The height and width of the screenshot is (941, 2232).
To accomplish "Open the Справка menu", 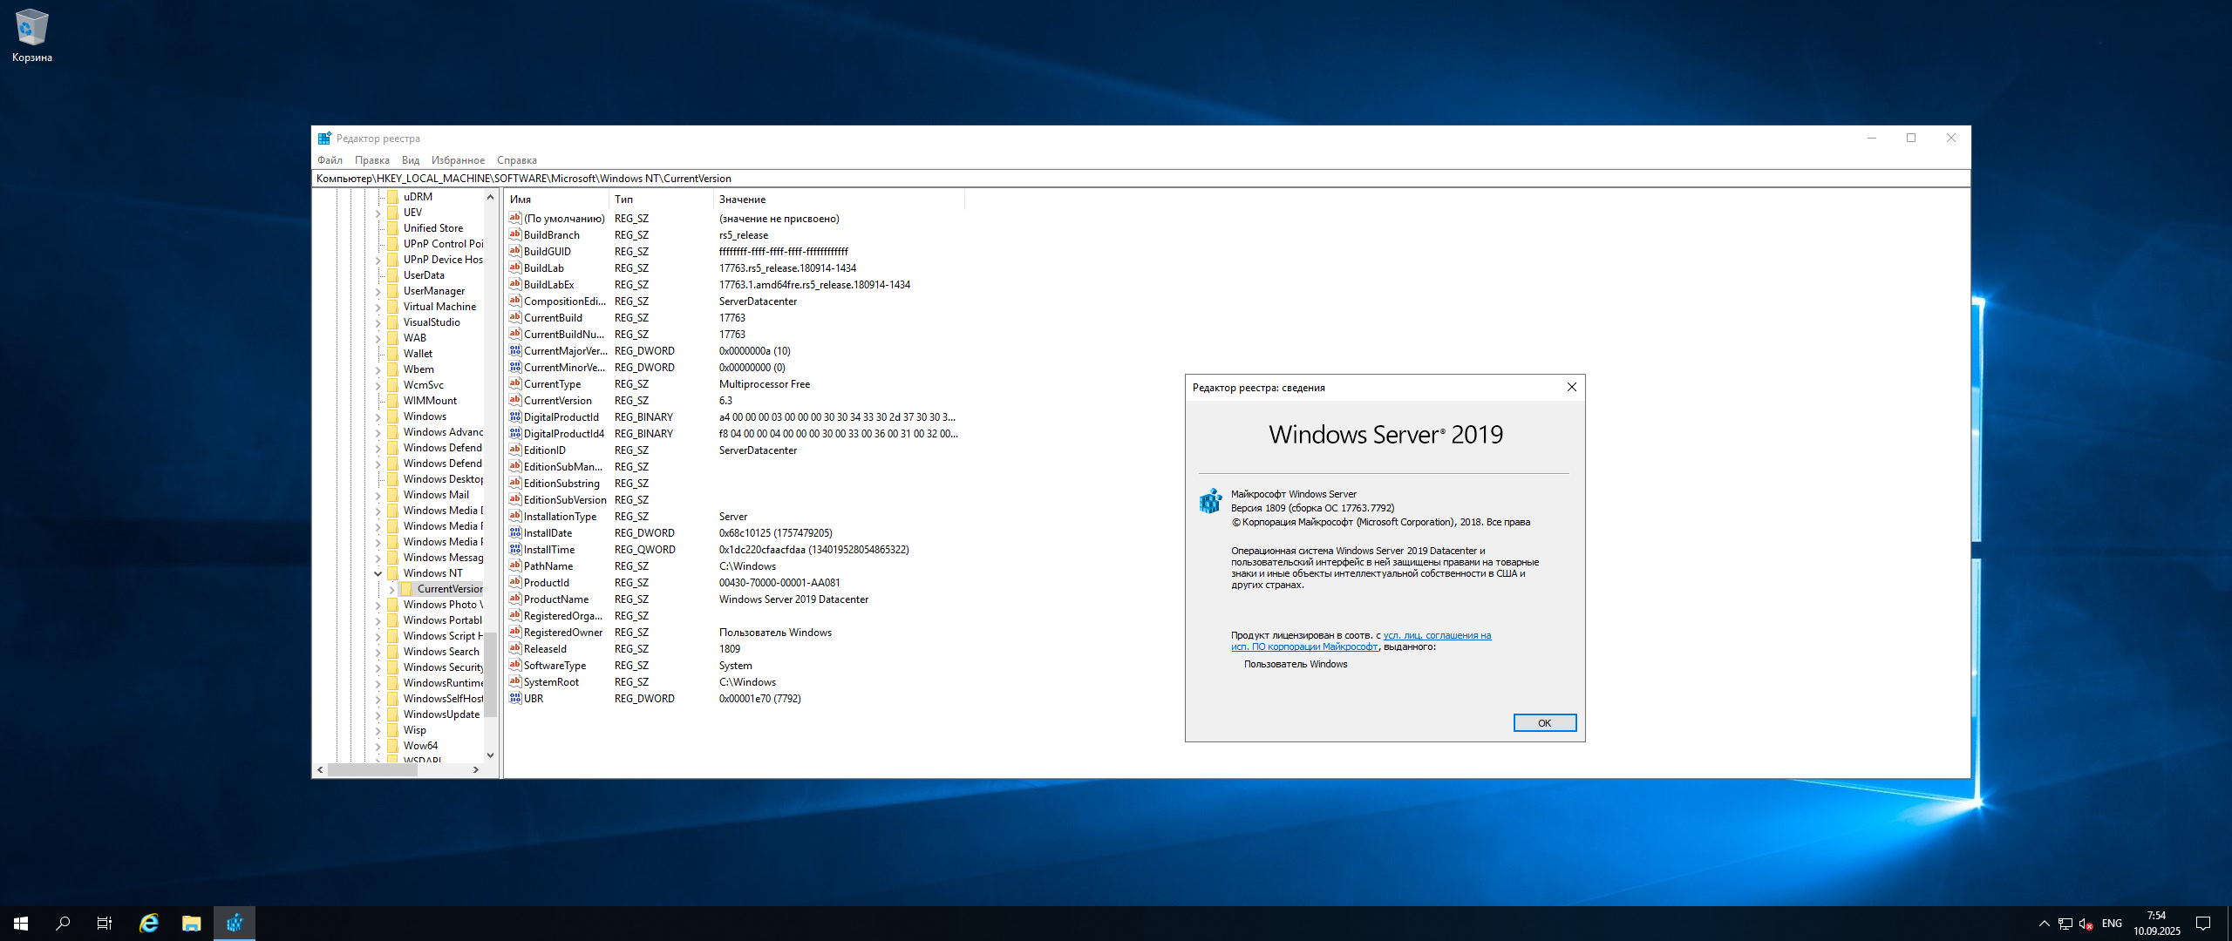I will (x=517, y=160).
